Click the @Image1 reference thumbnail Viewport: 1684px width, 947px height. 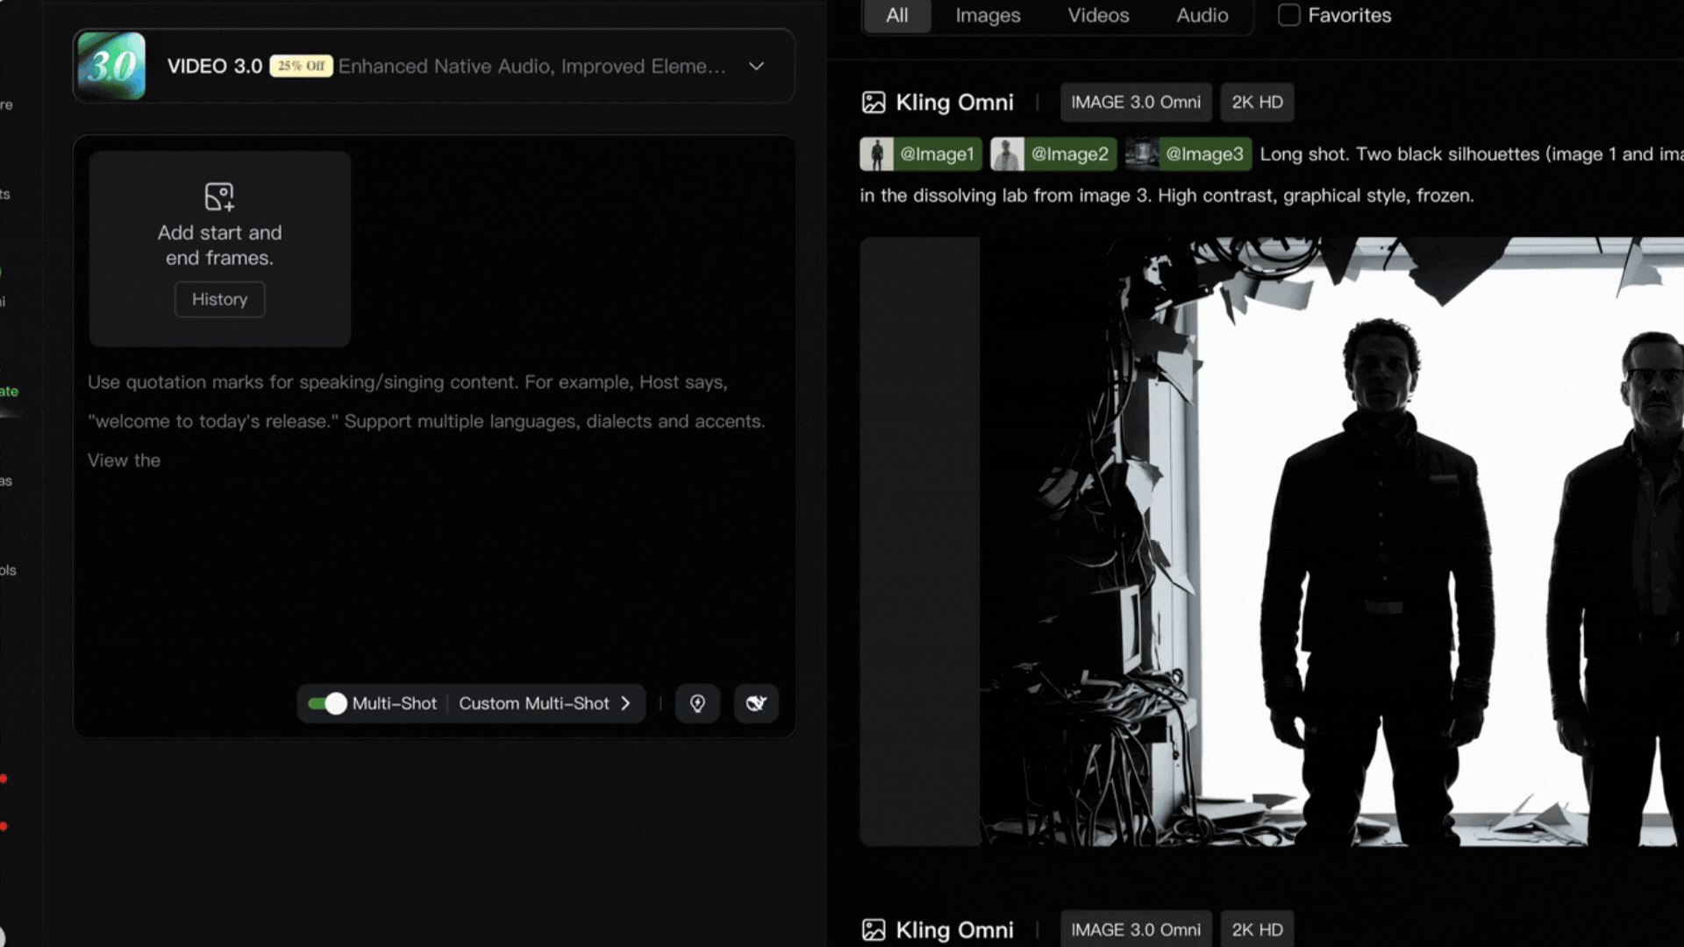[x=876, y=154]
